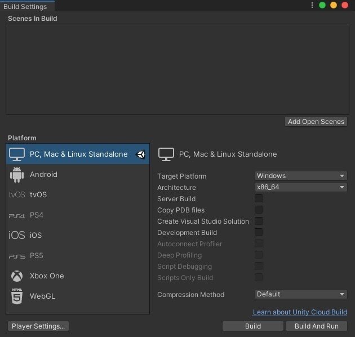
Task: Enable the Server Build checkbox
Action: (x=259, y=198)
